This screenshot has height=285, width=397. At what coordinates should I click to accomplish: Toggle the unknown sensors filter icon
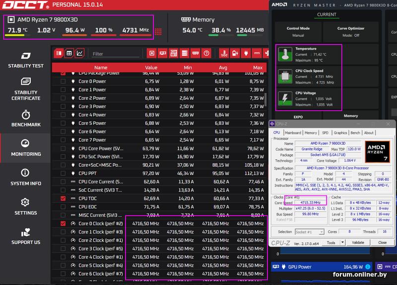[x=206, y=54]
